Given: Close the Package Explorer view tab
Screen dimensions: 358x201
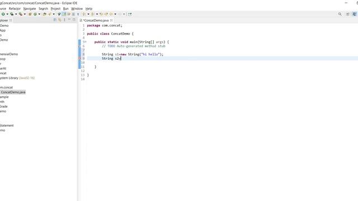Looking at the screenshot, I should click(x=11, y=20).
